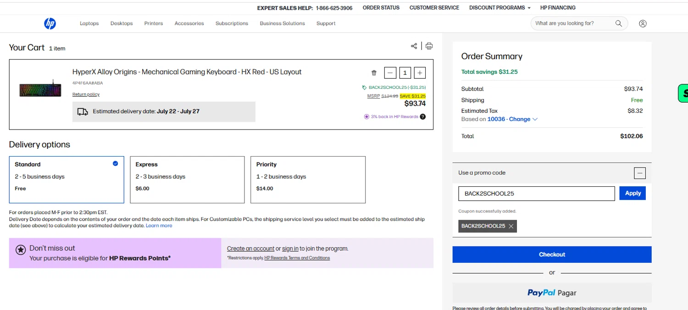Print the cart using printer icon
688x310 pixels.
pyautogui.click(x=429, y=46)
